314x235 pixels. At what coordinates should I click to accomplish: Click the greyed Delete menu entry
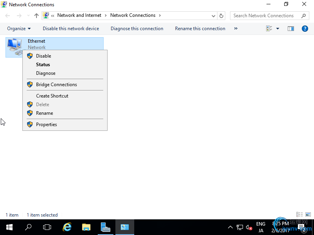pos(65,105)
